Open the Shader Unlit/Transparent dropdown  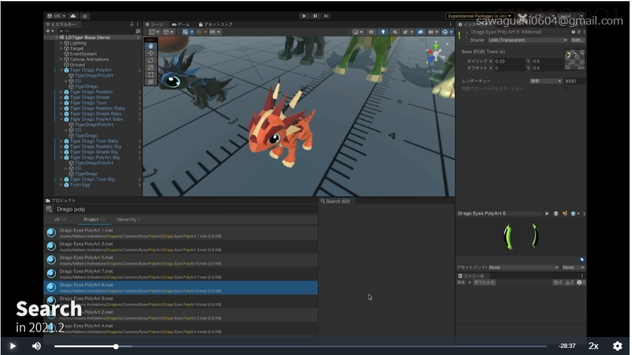528,40
